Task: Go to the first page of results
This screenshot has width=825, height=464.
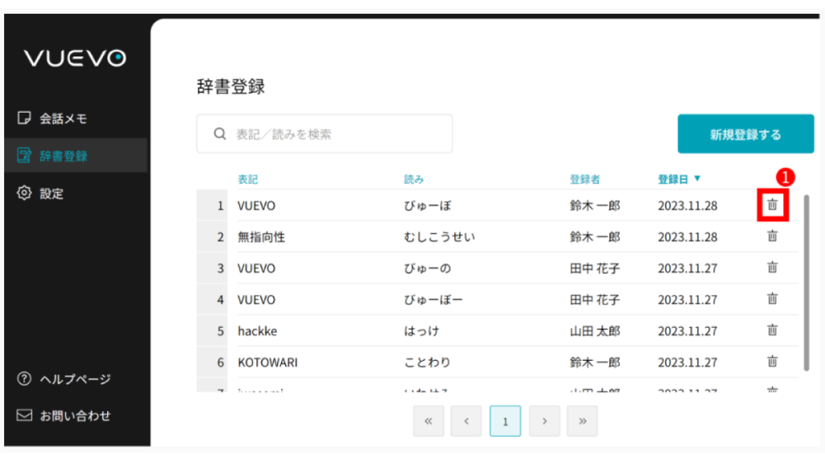Action: pyautogui.click(x=429, y=421)
